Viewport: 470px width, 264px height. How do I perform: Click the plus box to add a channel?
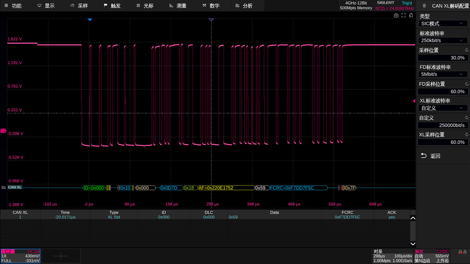pos(61,256)
